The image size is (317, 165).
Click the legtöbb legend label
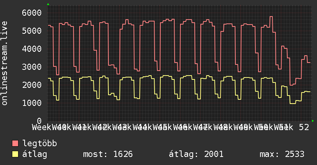[x=40, y=144]
